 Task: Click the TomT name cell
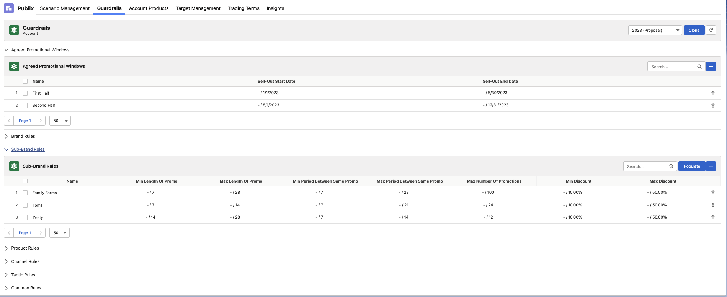pyautogui.click(x=38, y=205)
